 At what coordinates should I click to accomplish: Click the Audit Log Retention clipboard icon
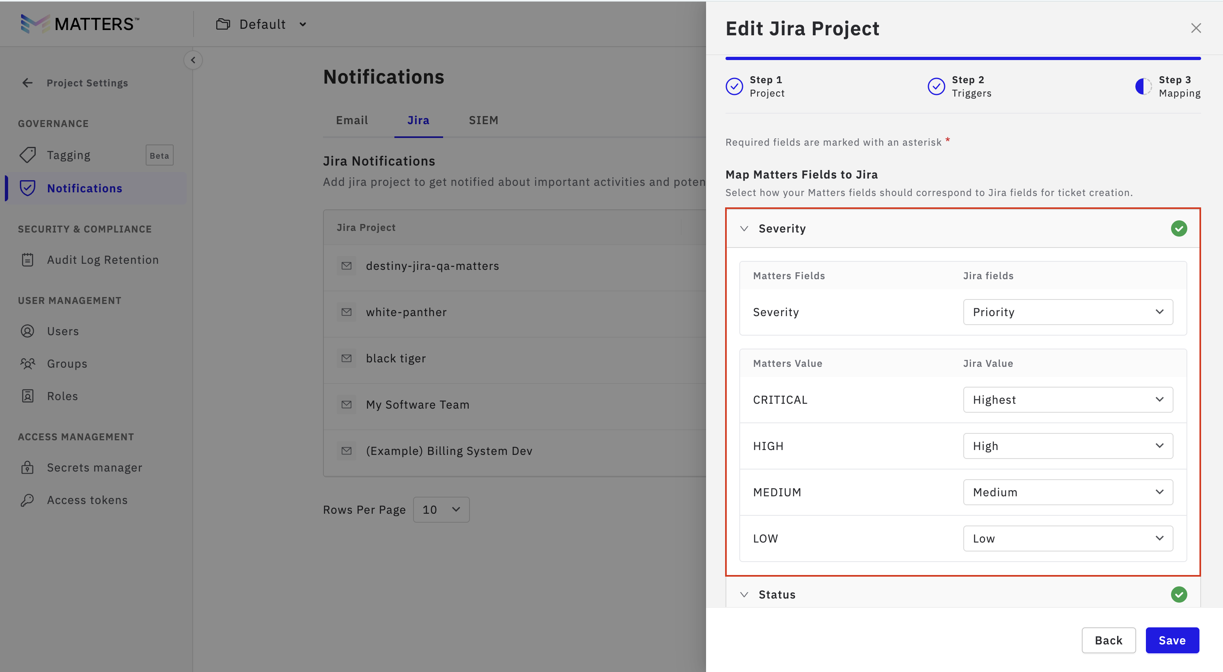tap(28, 260)
